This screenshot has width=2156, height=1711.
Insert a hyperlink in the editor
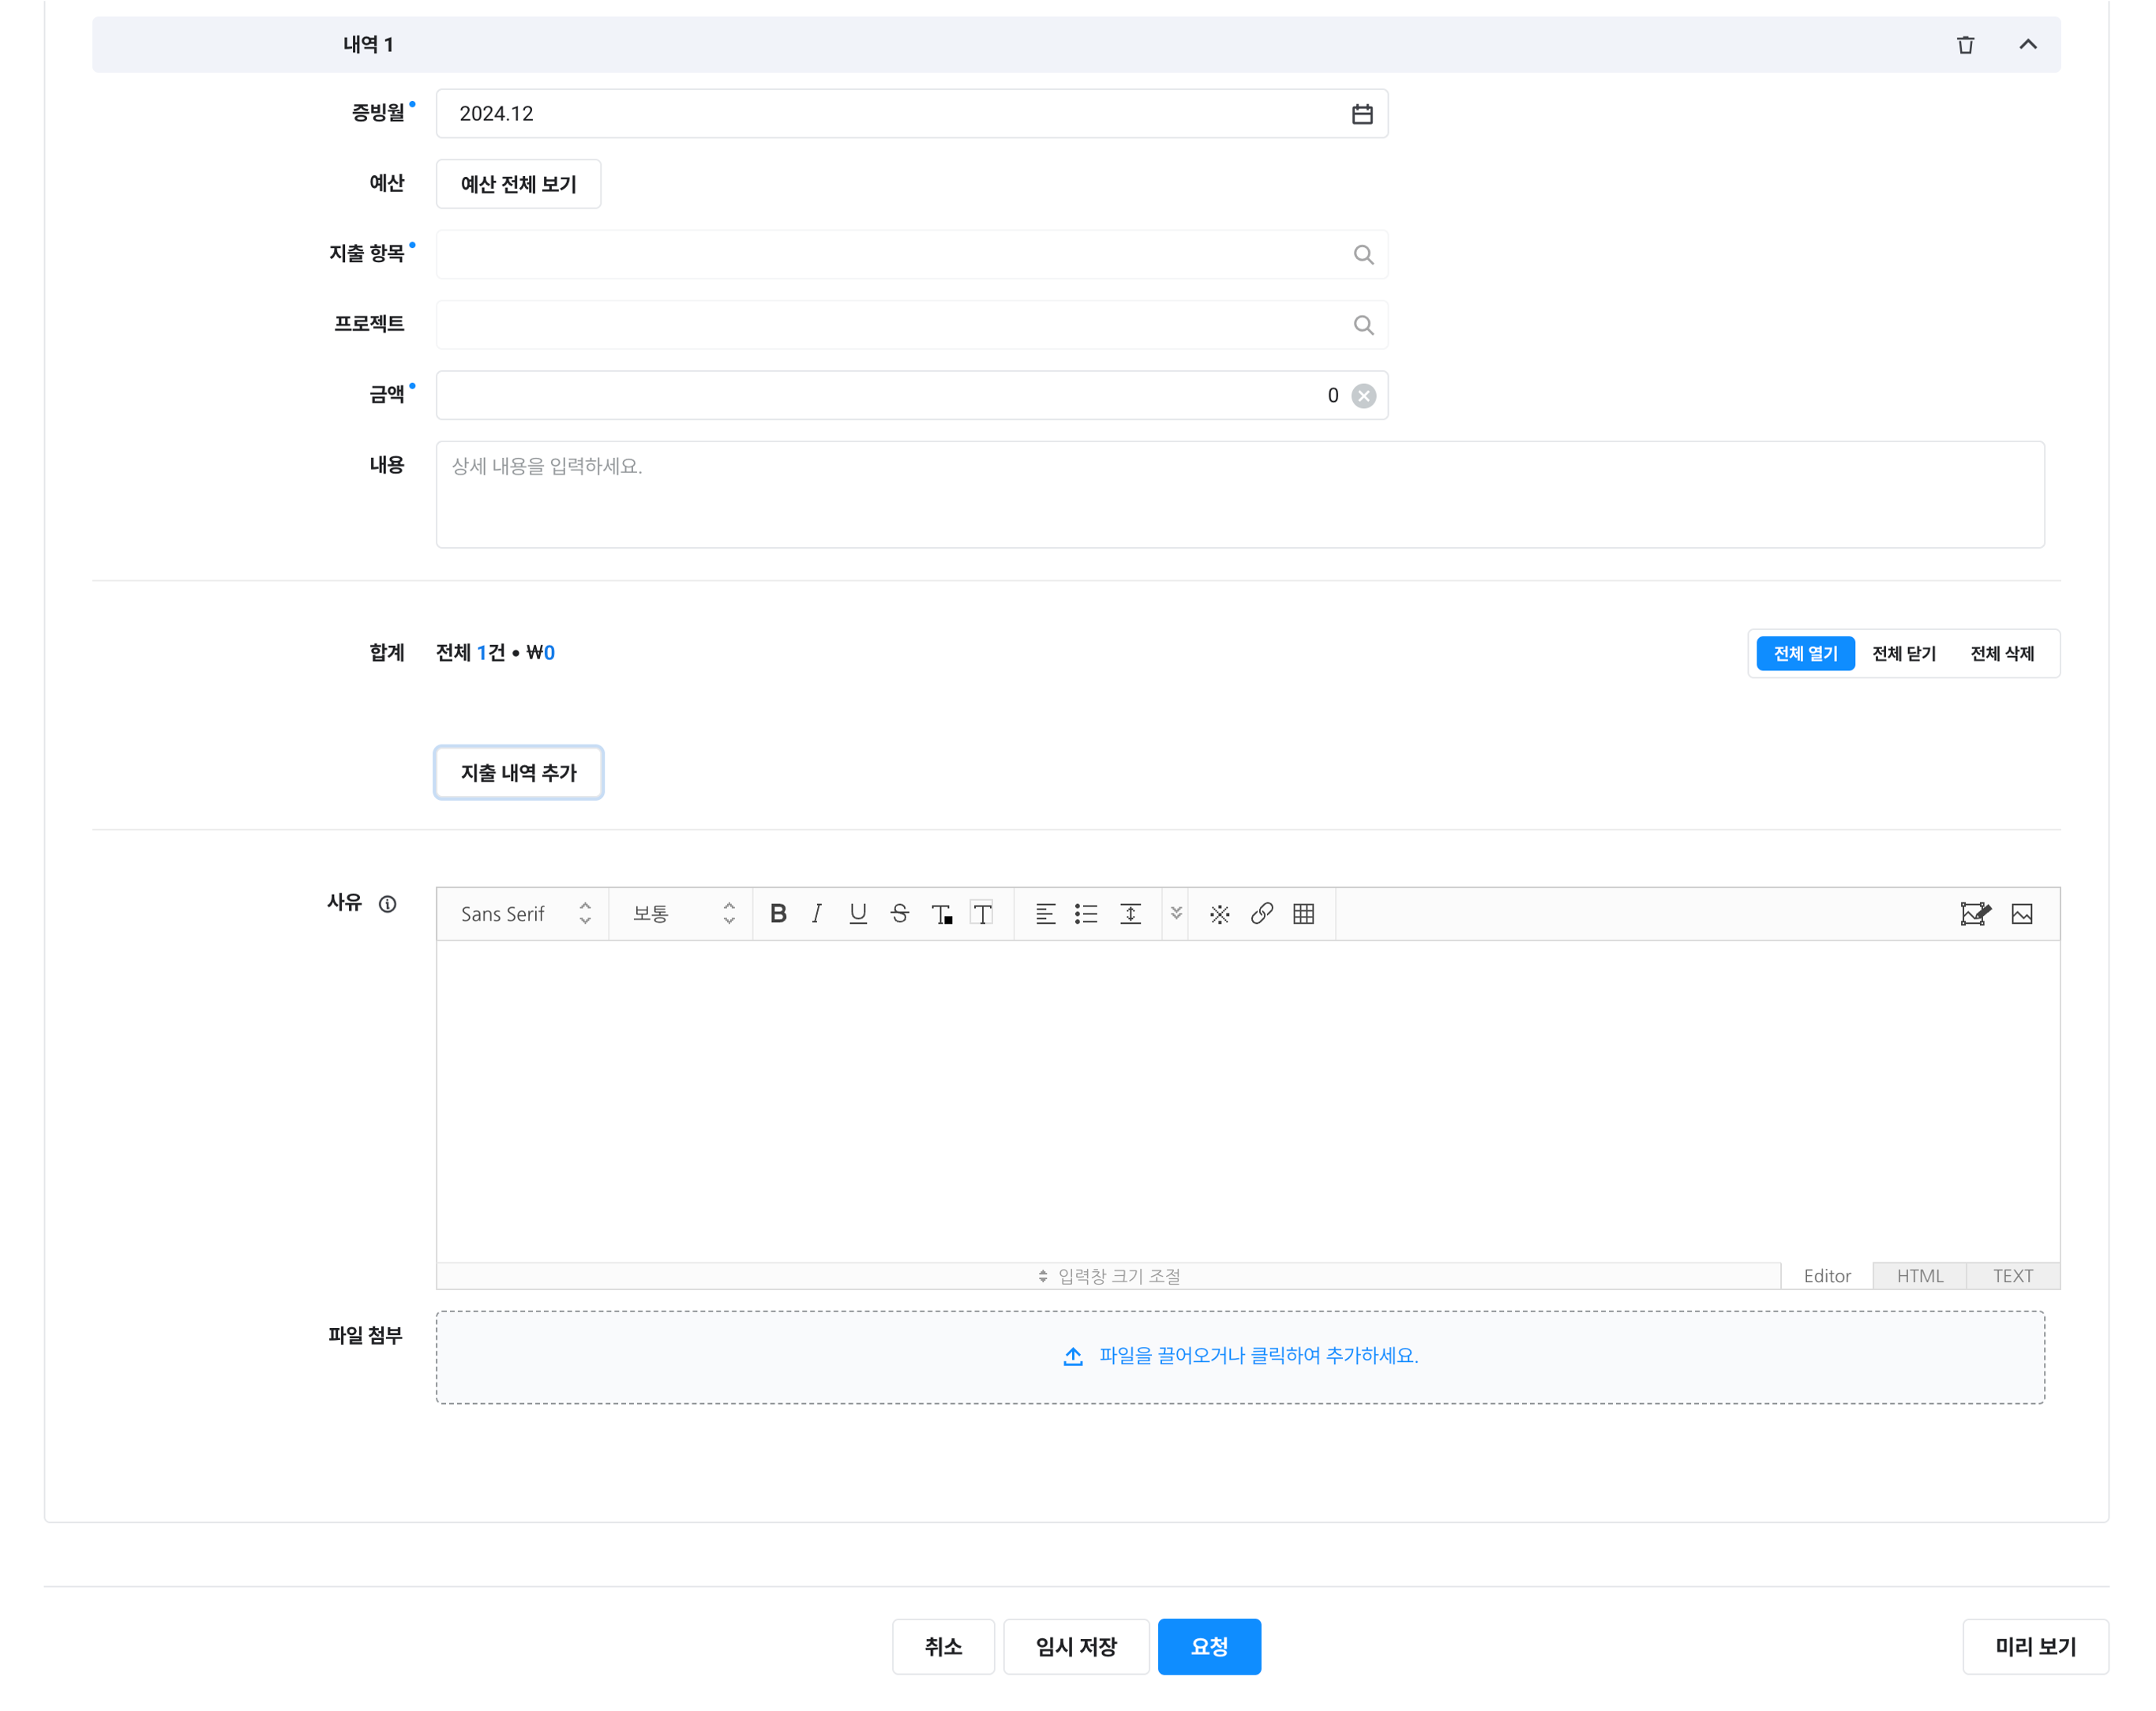[x=1261, y=914]
